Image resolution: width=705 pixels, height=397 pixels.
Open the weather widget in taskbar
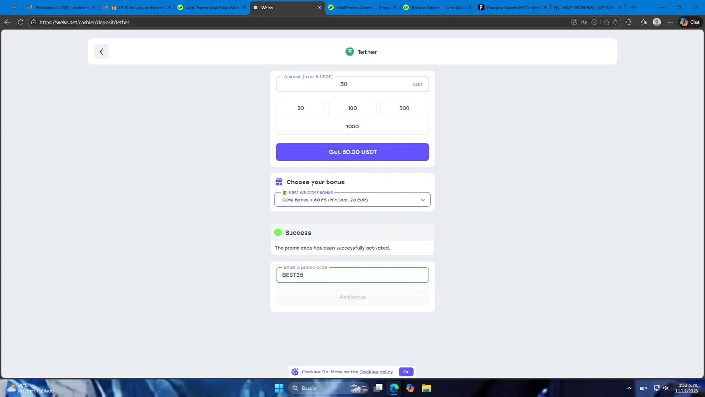tap(30, 388)
